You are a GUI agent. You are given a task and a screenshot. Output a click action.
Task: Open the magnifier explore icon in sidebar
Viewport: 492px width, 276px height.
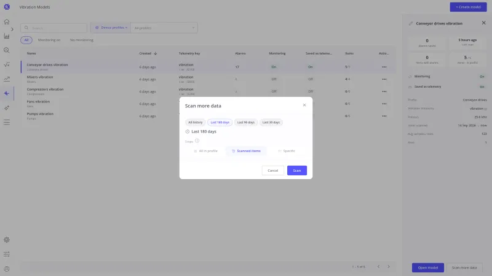7,50
